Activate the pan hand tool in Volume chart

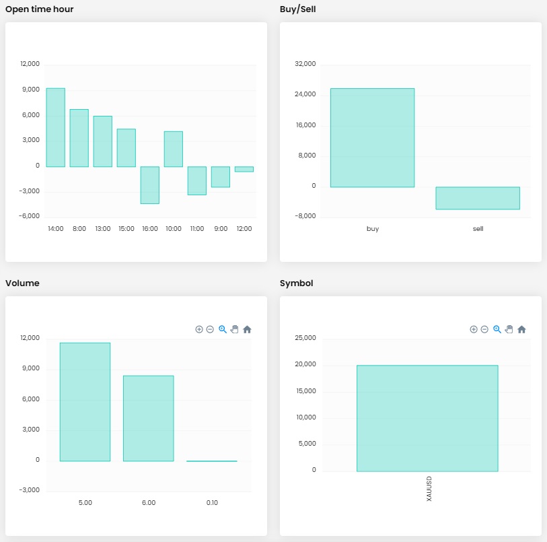(x=234, y=329)
